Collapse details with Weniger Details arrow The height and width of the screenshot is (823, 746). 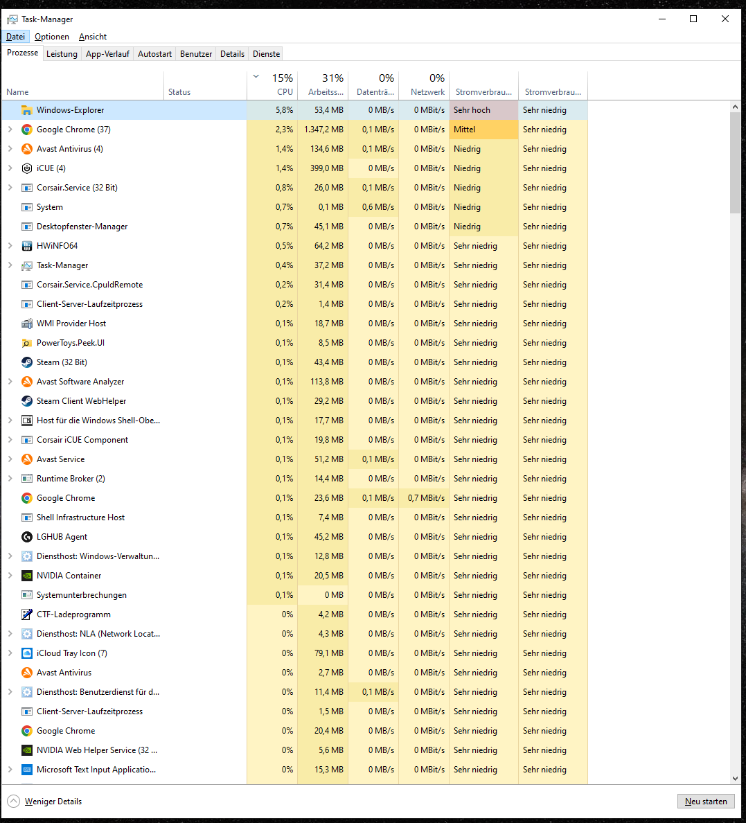14,802
